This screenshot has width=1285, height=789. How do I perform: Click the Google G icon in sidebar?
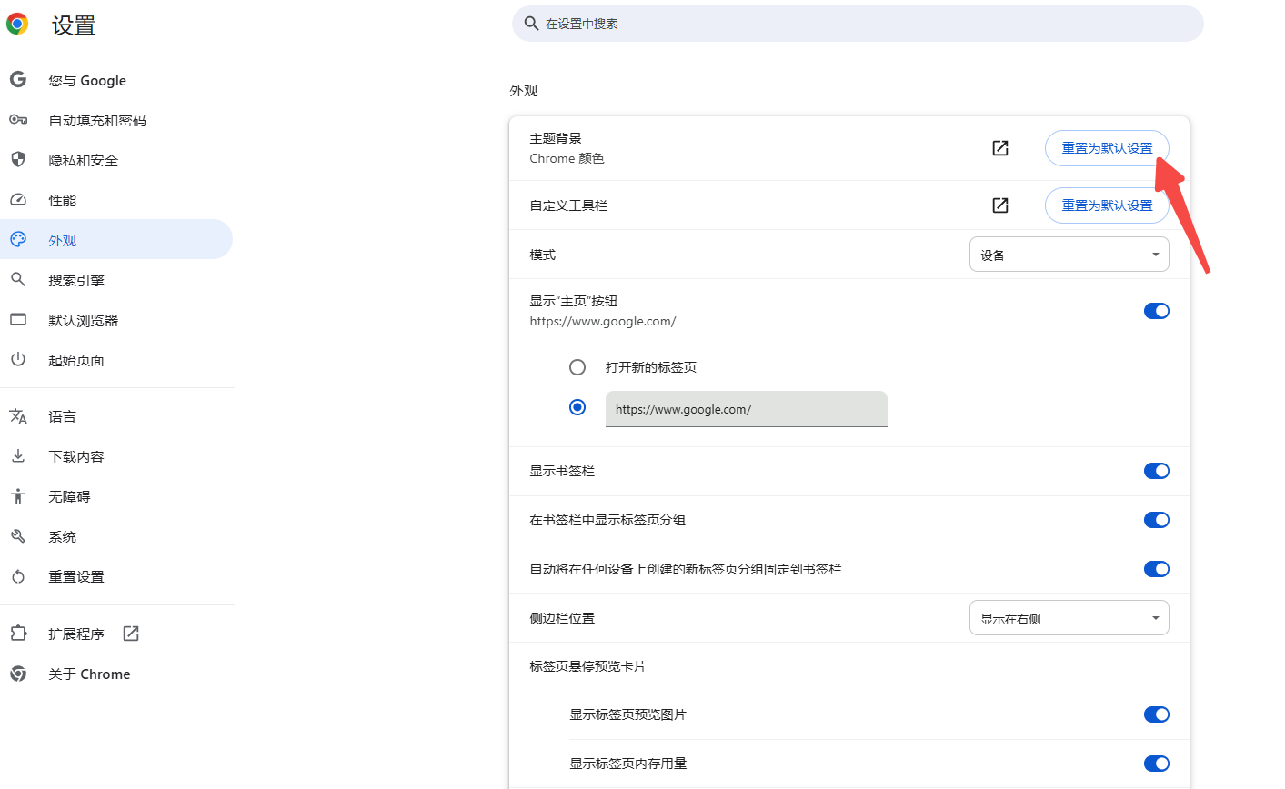click(x=18, y=80)
